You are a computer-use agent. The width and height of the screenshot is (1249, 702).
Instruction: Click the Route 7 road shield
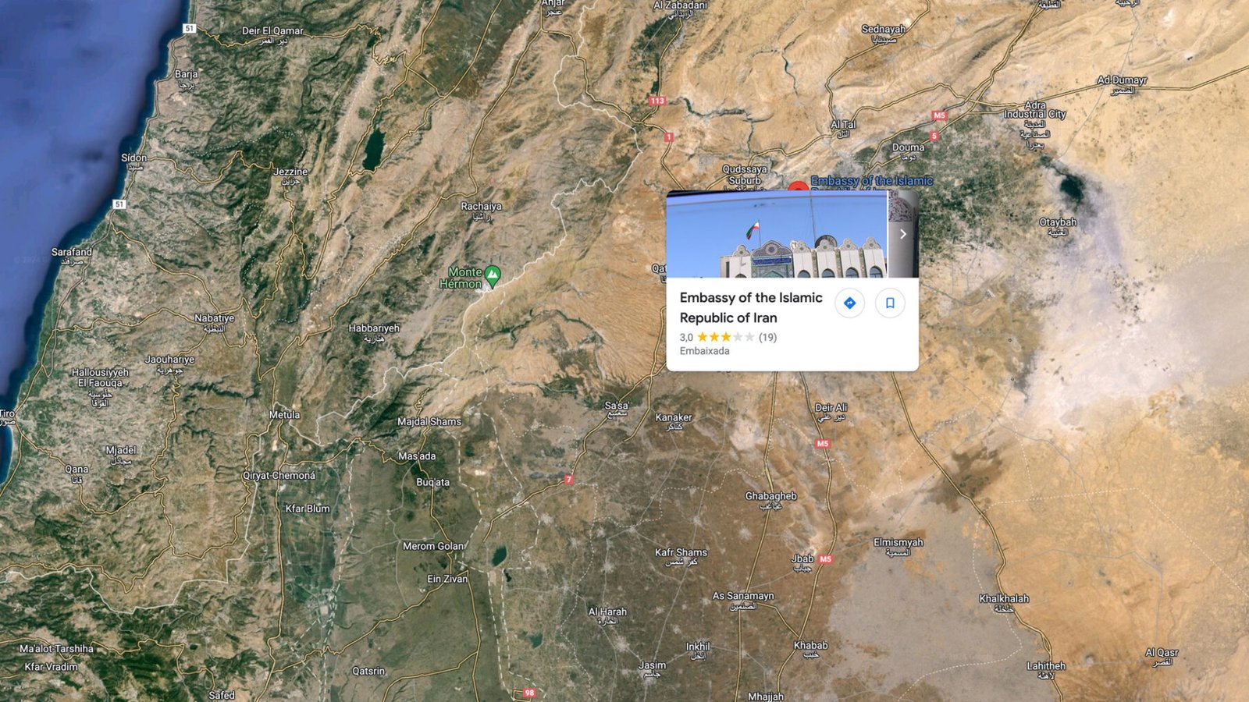click(569, 480)
